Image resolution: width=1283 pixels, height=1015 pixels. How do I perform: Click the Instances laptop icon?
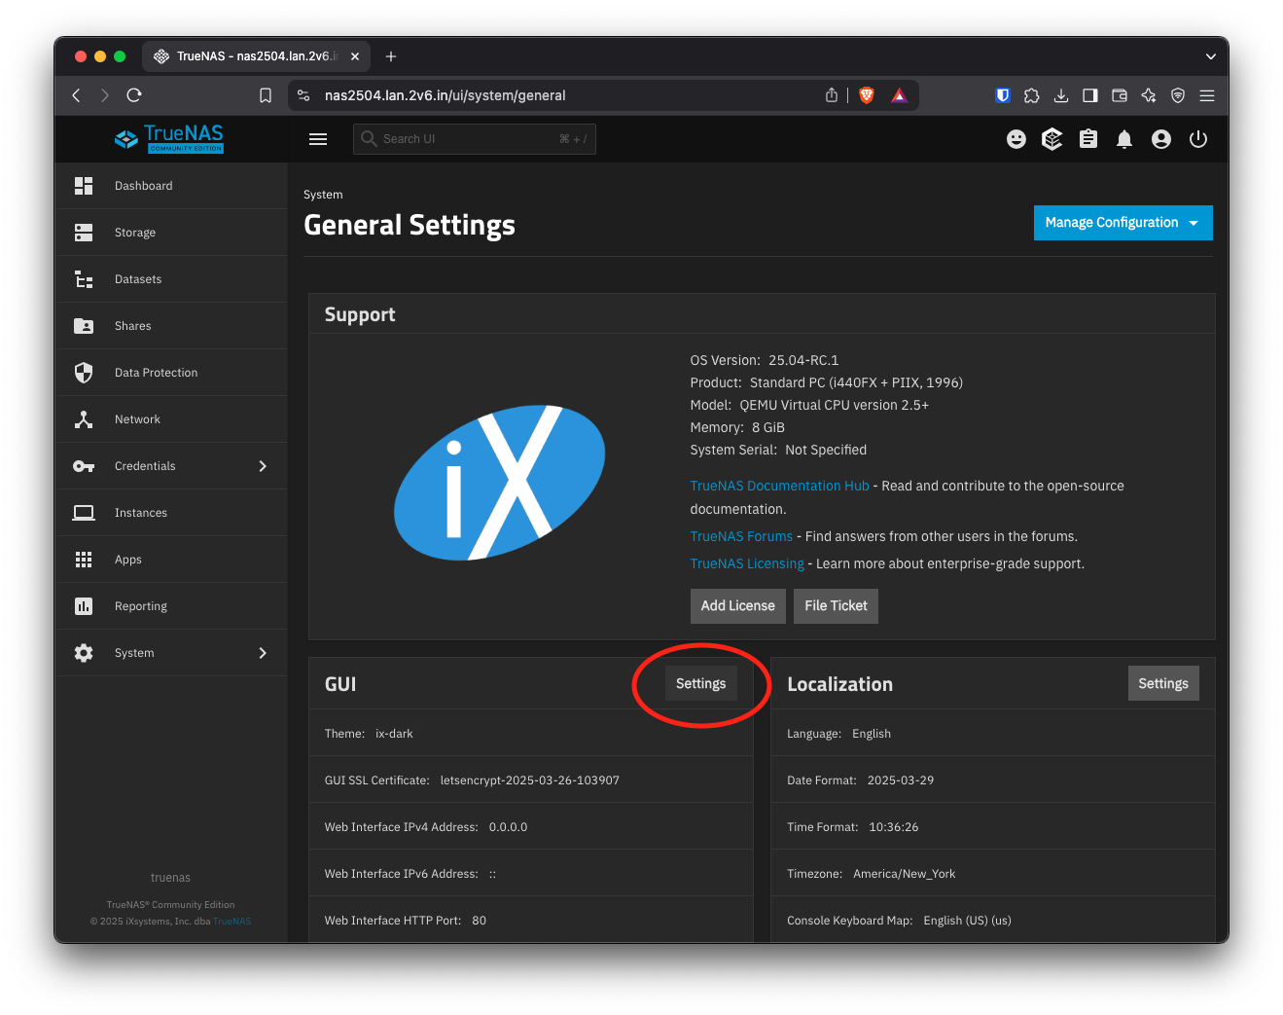(84, 513)
